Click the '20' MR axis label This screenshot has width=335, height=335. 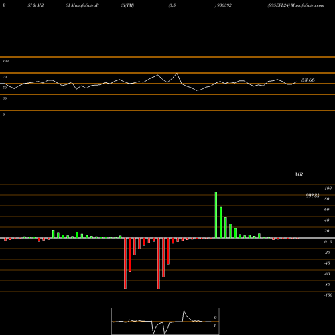(x=327, y=231)
